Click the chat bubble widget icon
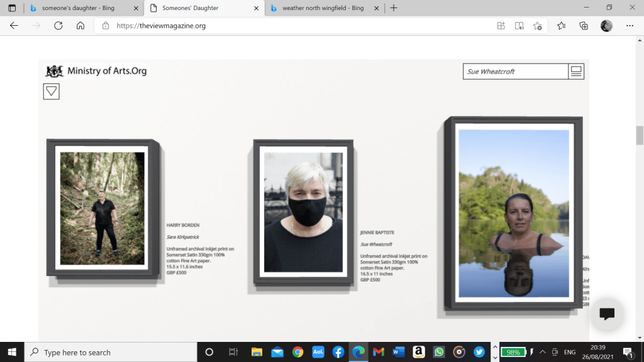The height and width of the screenshot is (362, 644). tap(607, 314)
